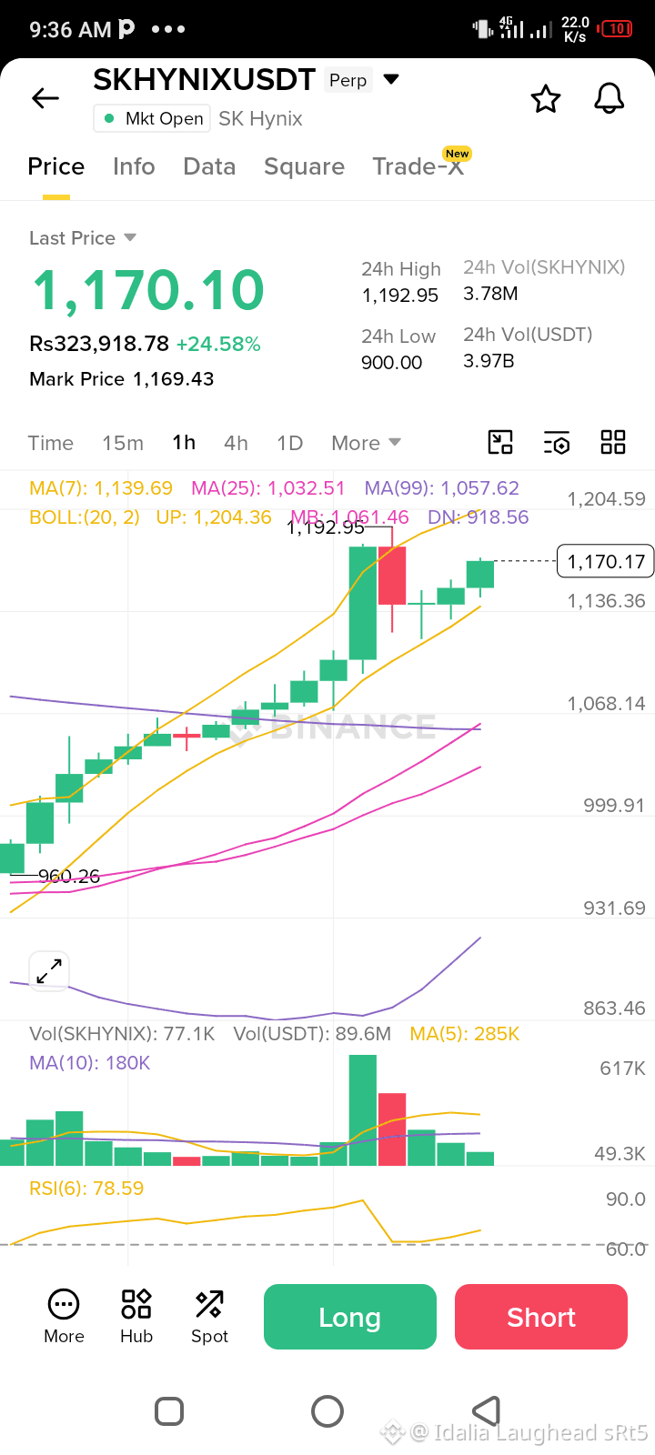Tap the green Long button
The width and height of the screenshot is (655, 1455).
coord(350,1317)
